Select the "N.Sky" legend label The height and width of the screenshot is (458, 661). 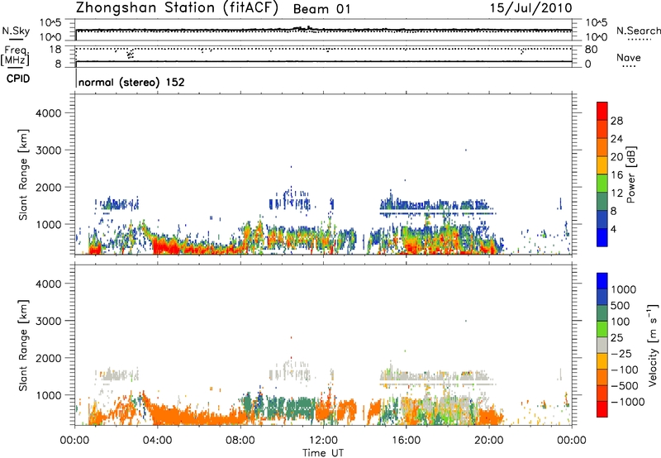(x=15, y=31)
